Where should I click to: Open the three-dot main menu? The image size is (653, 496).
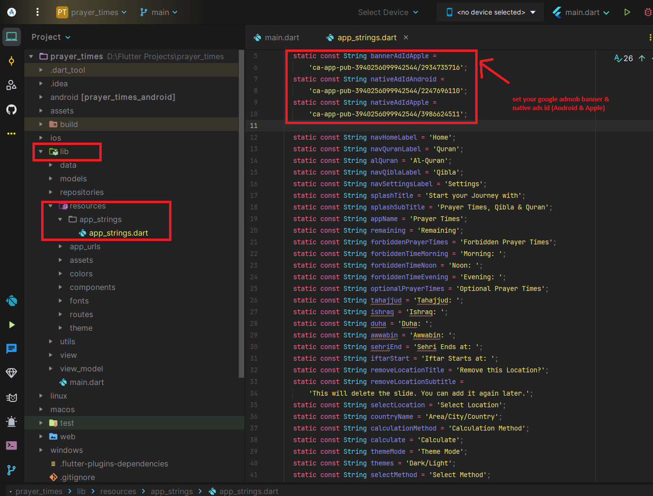(37, 12)
